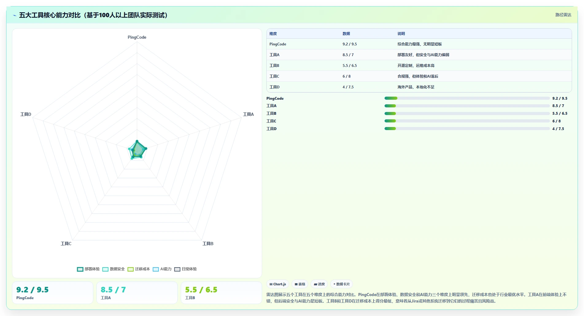
Task: Click the 表格 tag chip
Action: point(300,284)
